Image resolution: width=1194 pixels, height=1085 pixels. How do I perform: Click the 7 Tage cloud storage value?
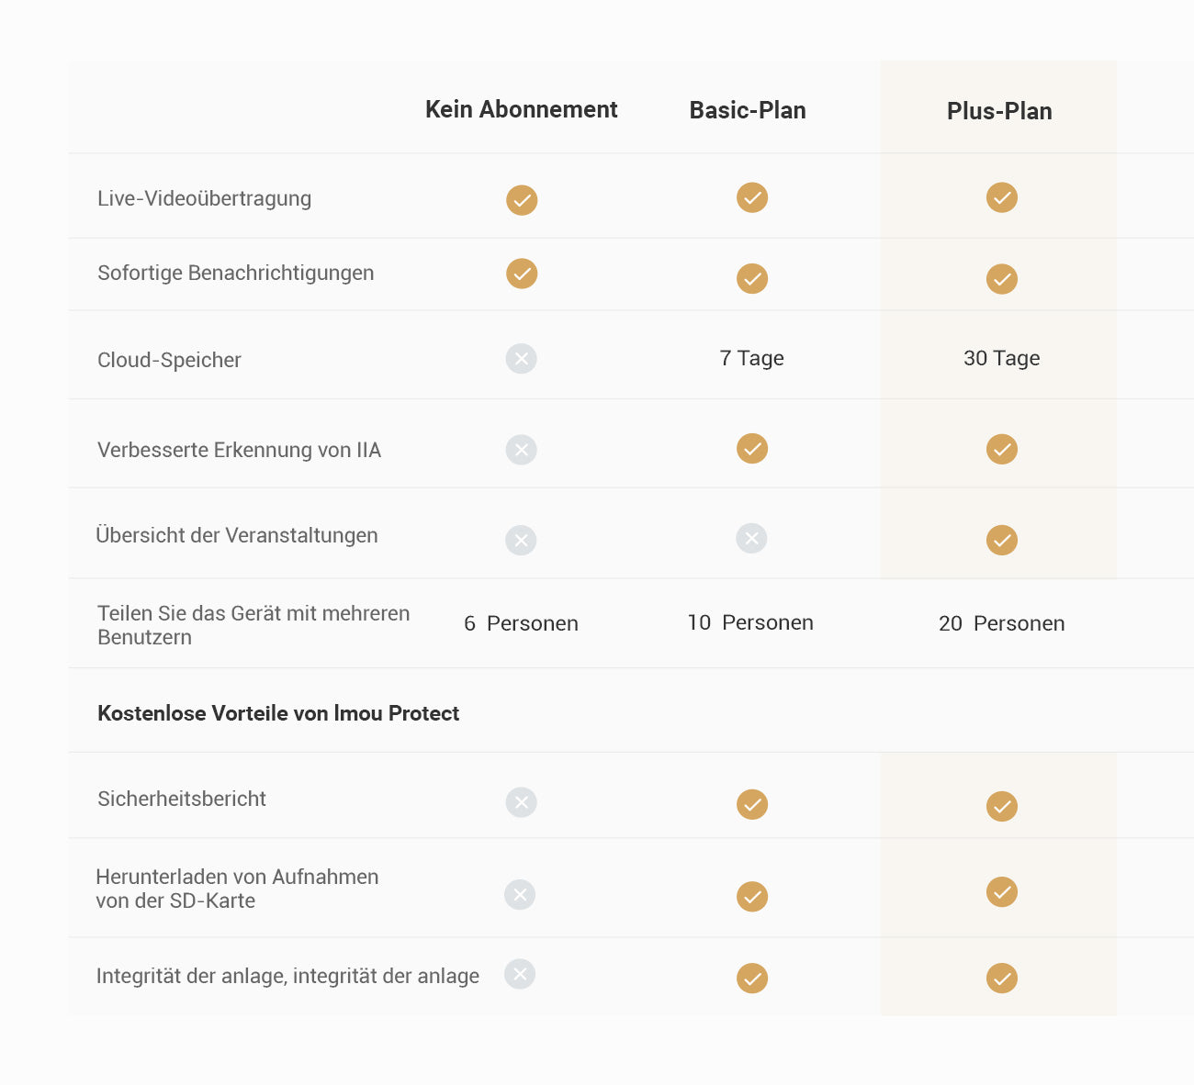[751, 358]
